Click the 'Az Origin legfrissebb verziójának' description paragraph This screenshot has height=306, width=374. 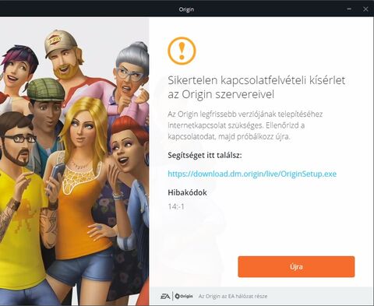[x=245, y=125]
